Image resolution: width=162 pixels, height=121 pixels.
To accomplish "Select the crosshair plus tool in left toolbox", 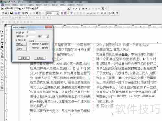I will pos(2,60).
